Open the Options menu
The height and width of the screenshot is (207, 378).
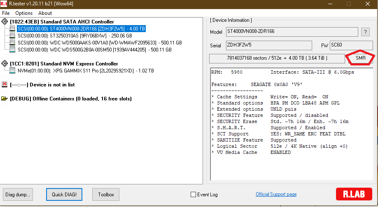24,13
